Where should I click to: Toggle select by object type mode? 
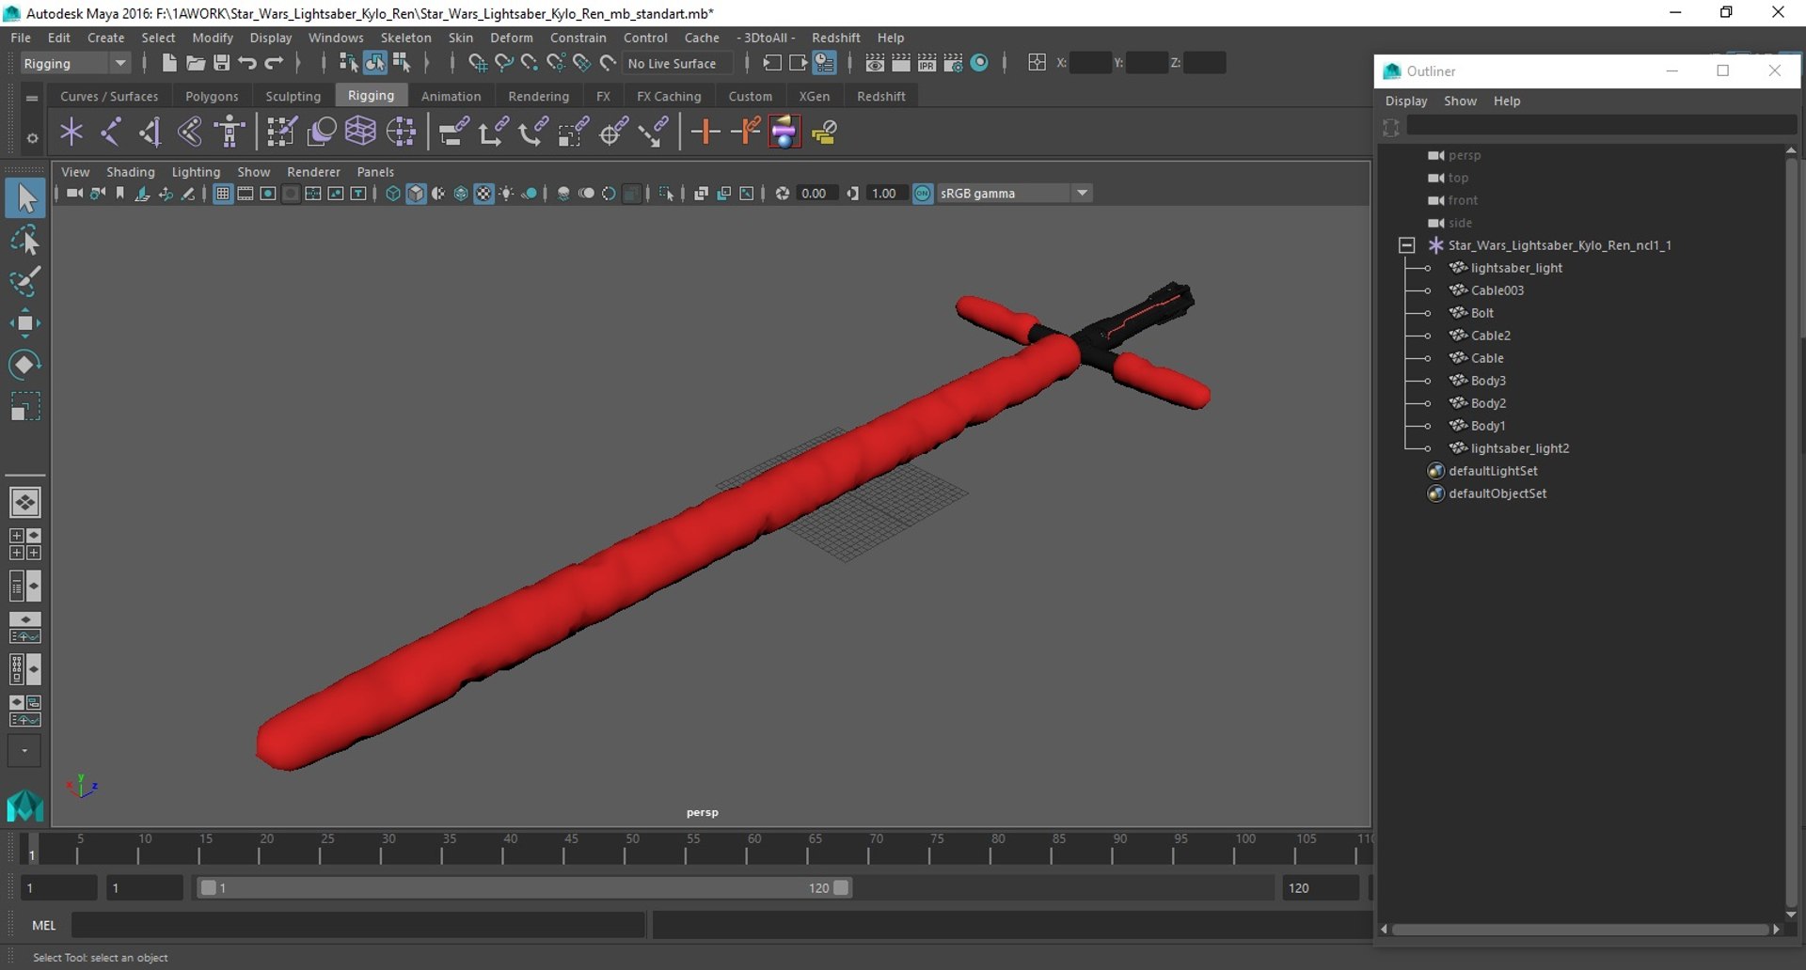374,63
